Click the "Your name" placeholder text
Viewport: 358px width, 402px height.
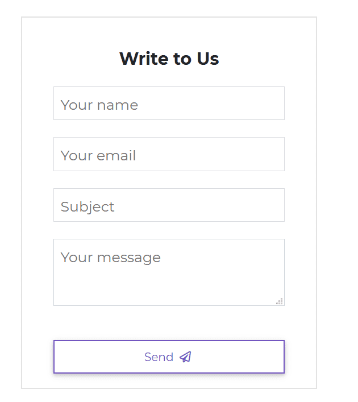click(99, 105)
